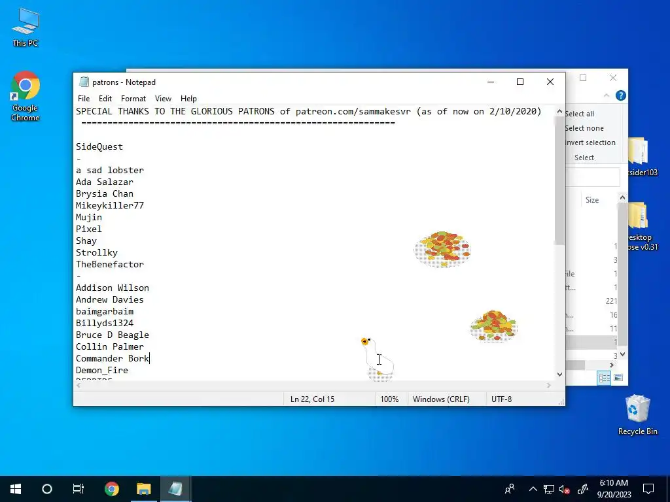Click Notepad horizontal scroll right arrow
670x502 pixels.
(549, 386)
